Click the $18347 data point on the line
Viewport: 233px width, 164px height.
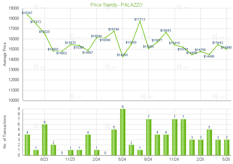tap(27, 15)
